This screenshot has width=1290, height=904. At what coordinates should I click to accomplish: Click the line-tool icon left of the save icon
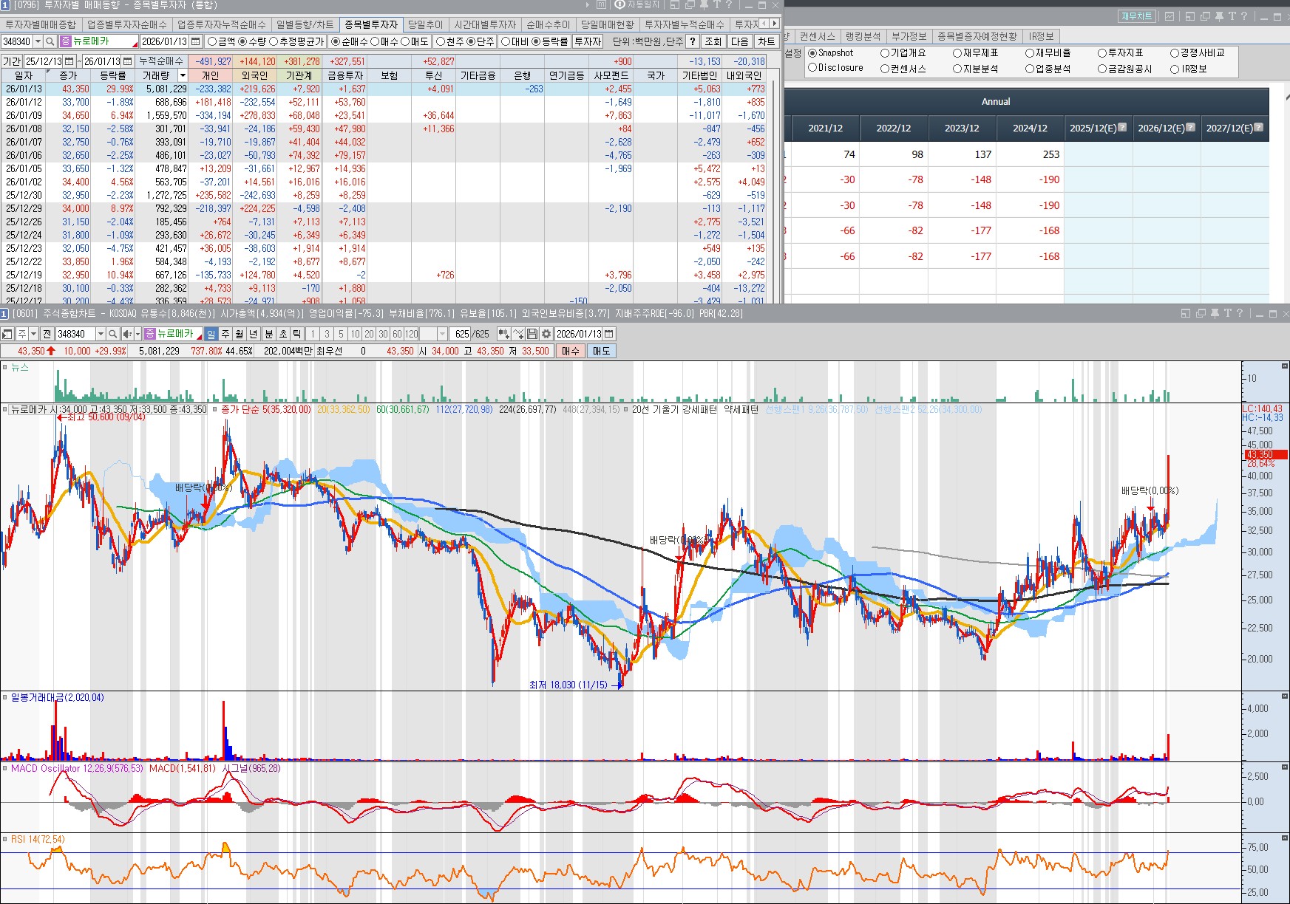518,334
